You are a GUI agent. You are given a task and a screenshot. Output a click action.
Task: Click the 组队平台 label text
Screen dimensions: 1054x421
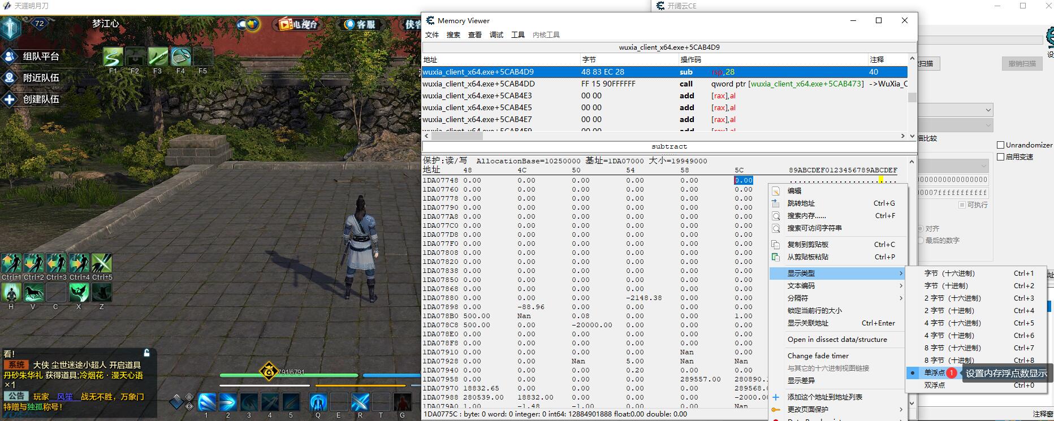(41, 57)
